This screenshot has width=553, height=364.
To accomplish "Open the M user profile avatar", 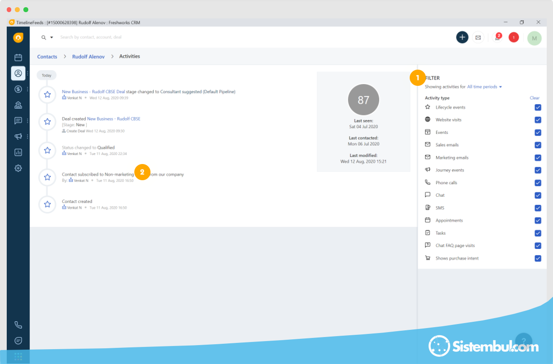I will pos(534,38).
